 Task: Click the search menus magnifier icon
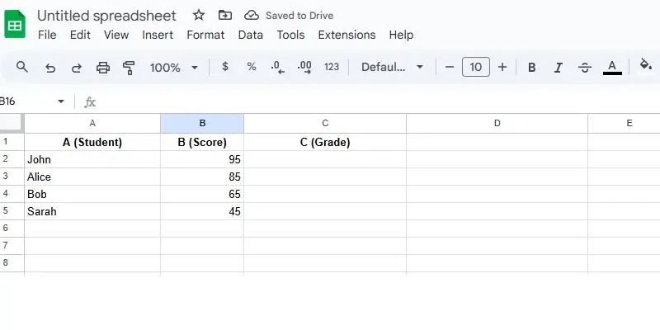[22, 67]
